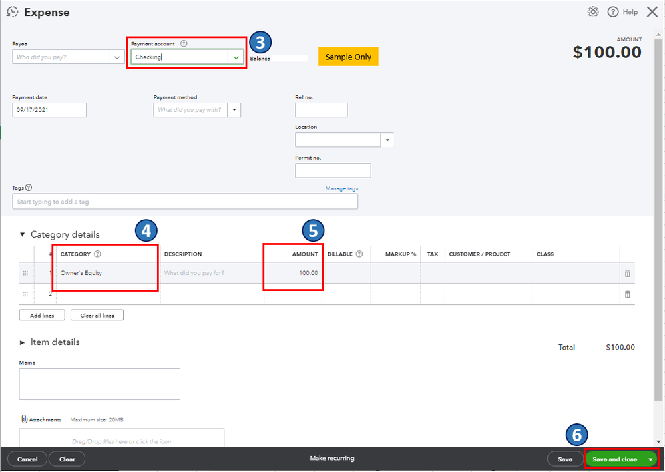Click the drag handle on line 1
The image size is (665, 472).
(x=25, y=273)
